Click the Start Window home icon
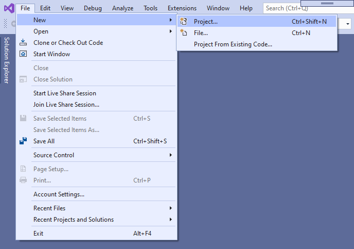This screenshot has height=249, width=354. (23, 54)
